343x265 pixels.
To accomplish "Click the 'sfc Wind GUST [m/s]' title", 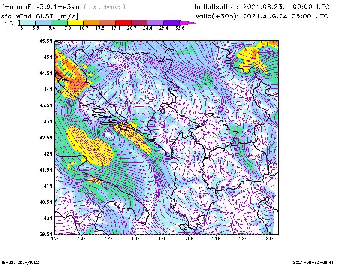I will pyautogui.click(x=39, y=16).
